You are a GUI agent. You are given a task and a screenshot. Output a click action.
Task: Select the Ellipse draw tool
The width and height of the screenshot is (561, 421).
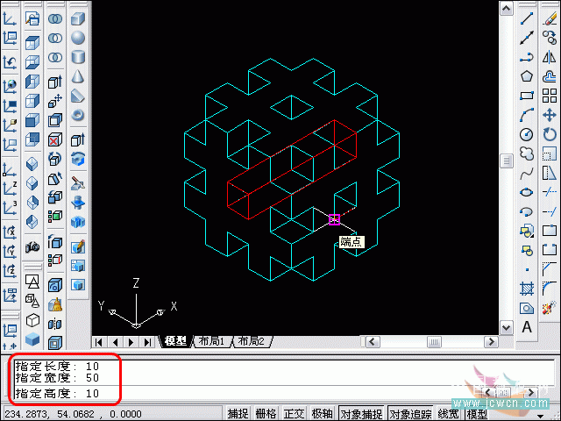coord(527,193)
